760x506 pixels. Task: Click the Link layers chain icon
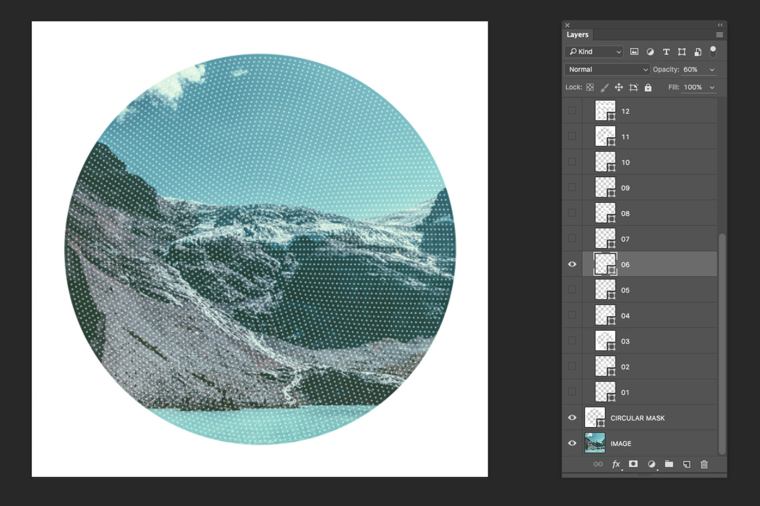click(598, 464)
